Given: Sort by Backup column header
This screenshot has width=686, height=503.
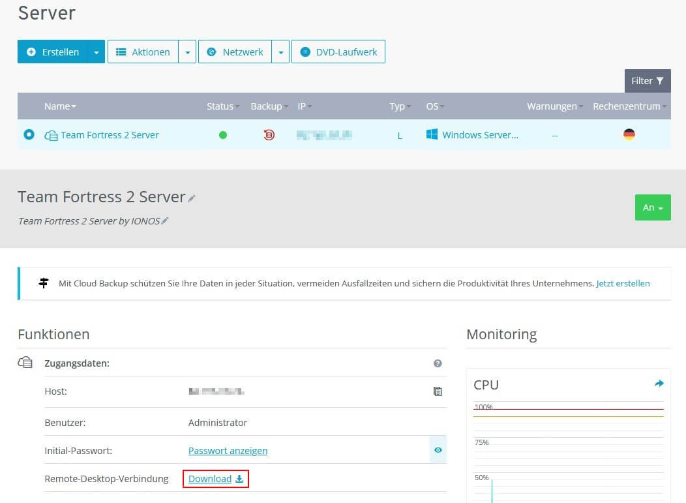Looking at the screenshot, I should pyautogui.click(x=269, y=106).
